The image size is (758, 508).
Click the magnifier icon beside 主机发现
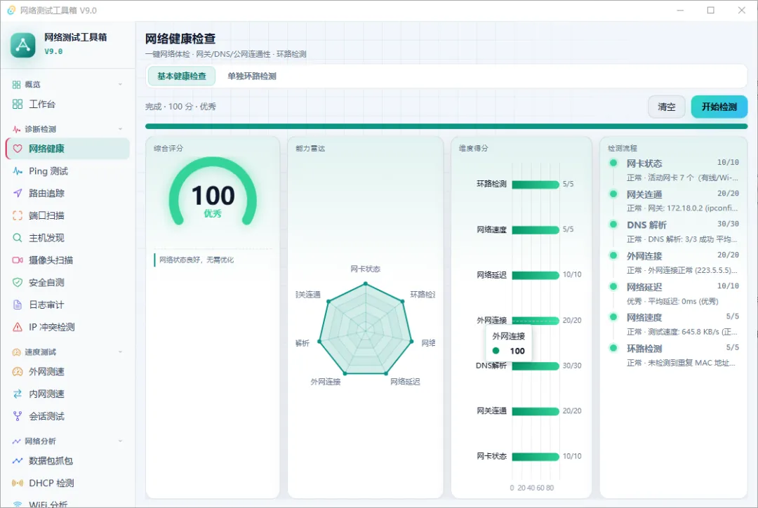click(18, 237)
